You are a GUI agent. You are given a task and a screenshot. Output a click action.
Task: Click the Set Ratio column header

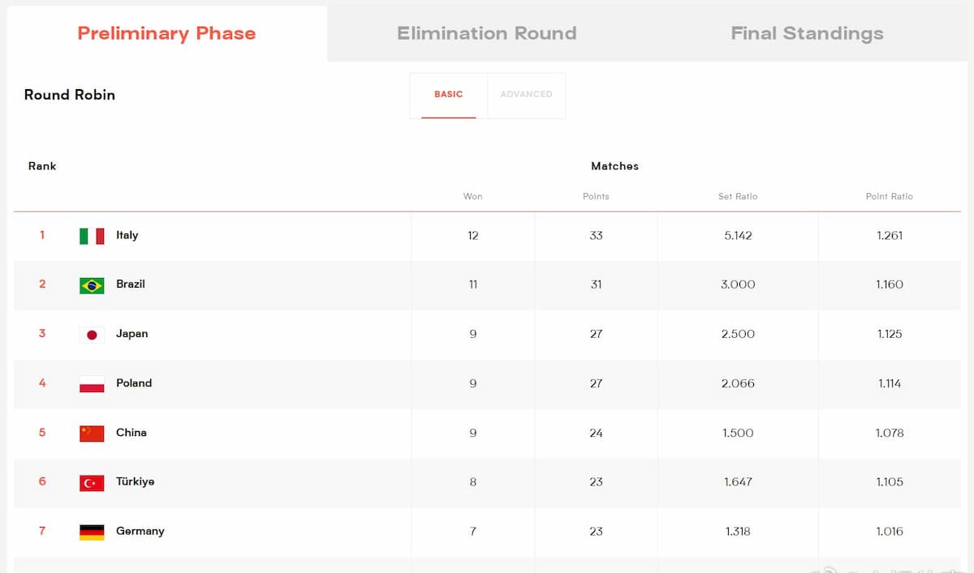coord(737,196)
